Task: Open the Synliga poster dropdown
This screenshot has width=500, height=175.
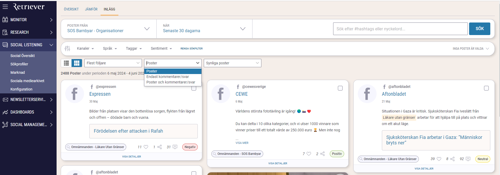Action: (x=233, y=63)
